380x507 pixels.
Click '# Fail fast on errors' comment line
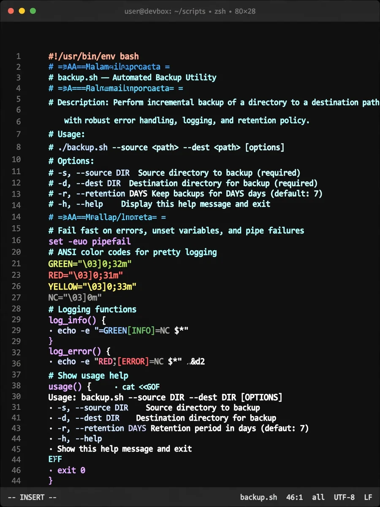pos(176,231)
